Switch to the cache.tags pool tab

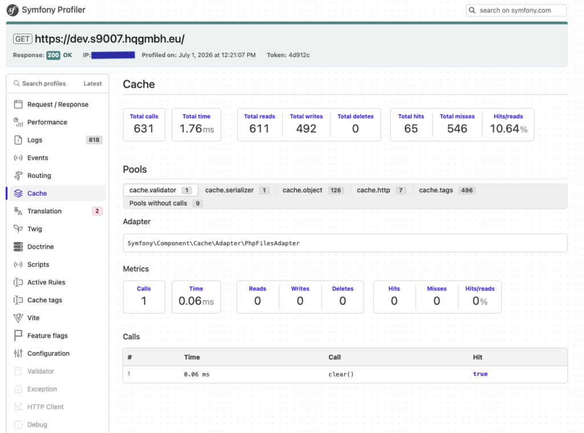click(x=447, y=190)
